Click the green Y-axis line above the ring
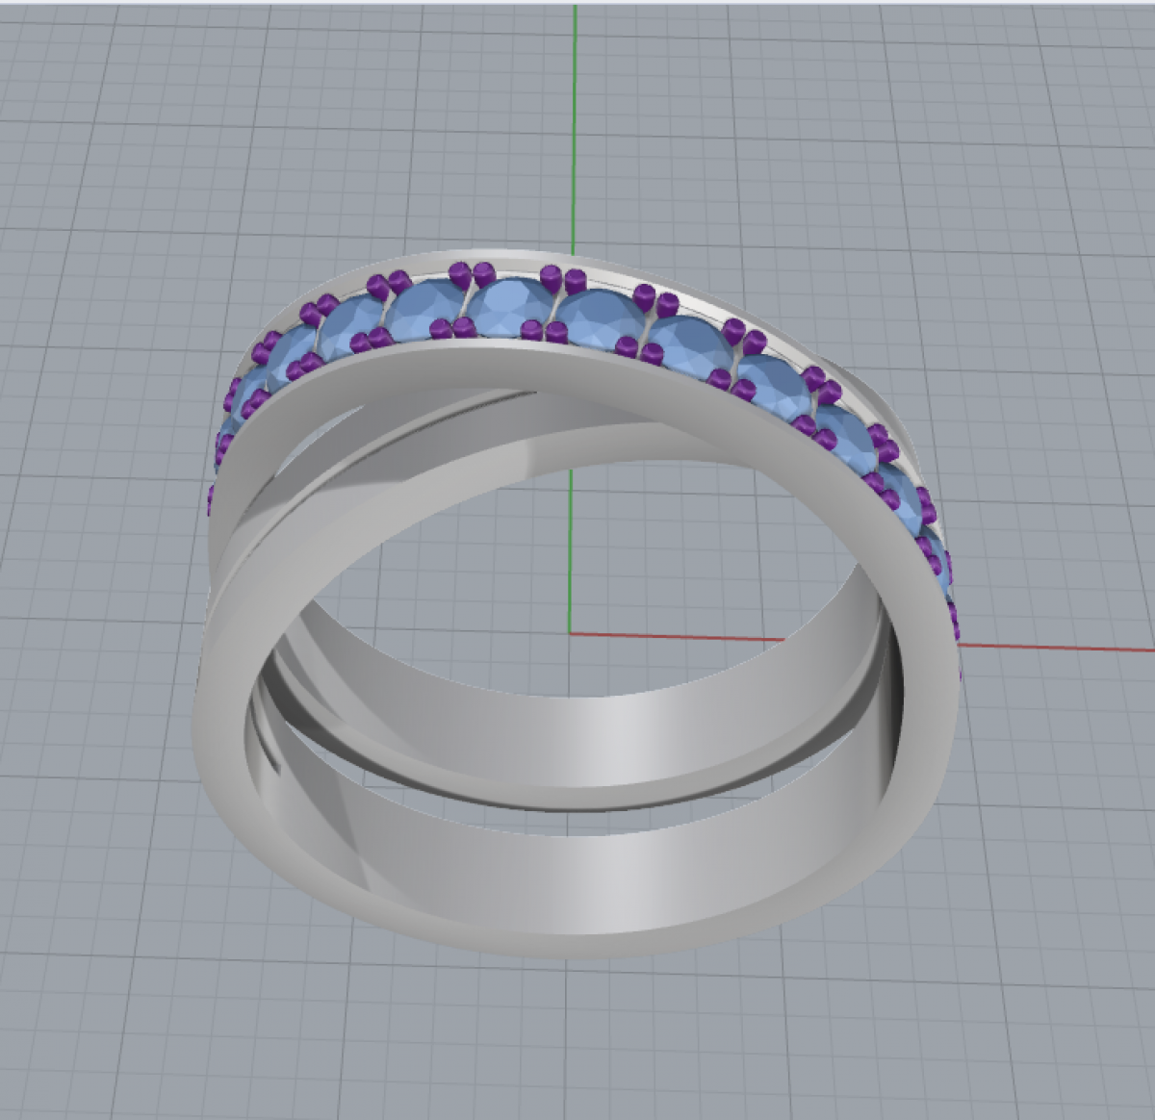1155x1120 pixels. click(x=576, y=125)
